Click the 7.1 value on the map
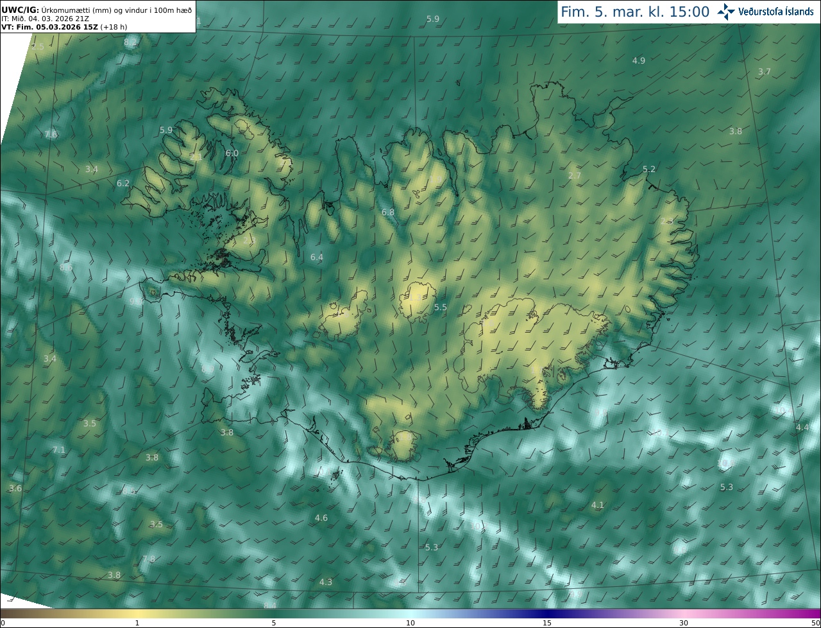This screenshot has height=628, width=821. (x=59, y=449)
